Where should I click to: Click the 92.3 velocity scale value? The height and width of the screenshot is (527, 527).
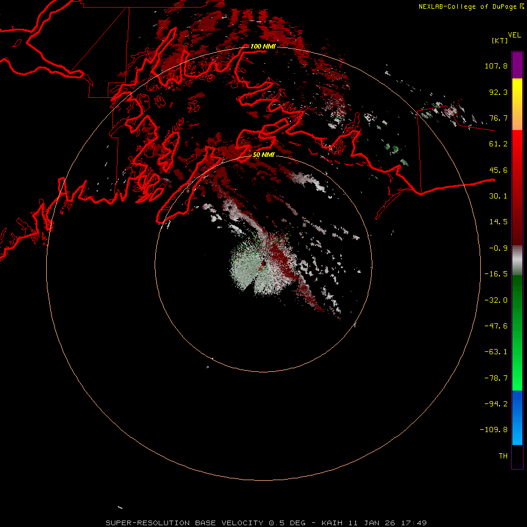point(498,92)
